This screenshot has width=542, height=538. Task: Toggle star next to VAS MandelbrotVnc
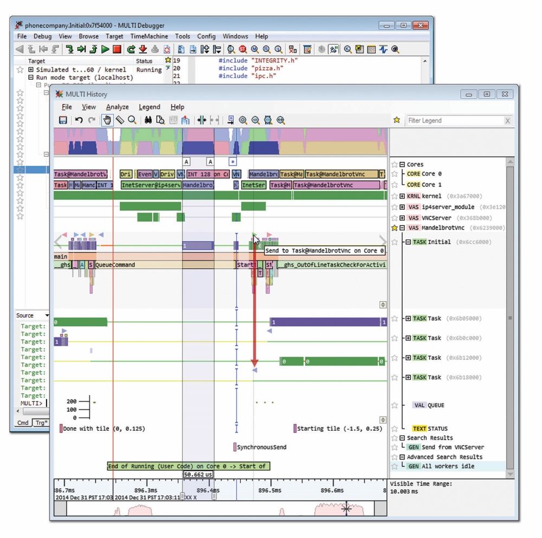point(395,228)
